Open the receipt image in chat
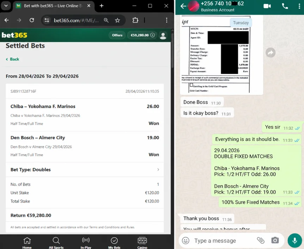304x249 pixels. click(x=221, y=55)
